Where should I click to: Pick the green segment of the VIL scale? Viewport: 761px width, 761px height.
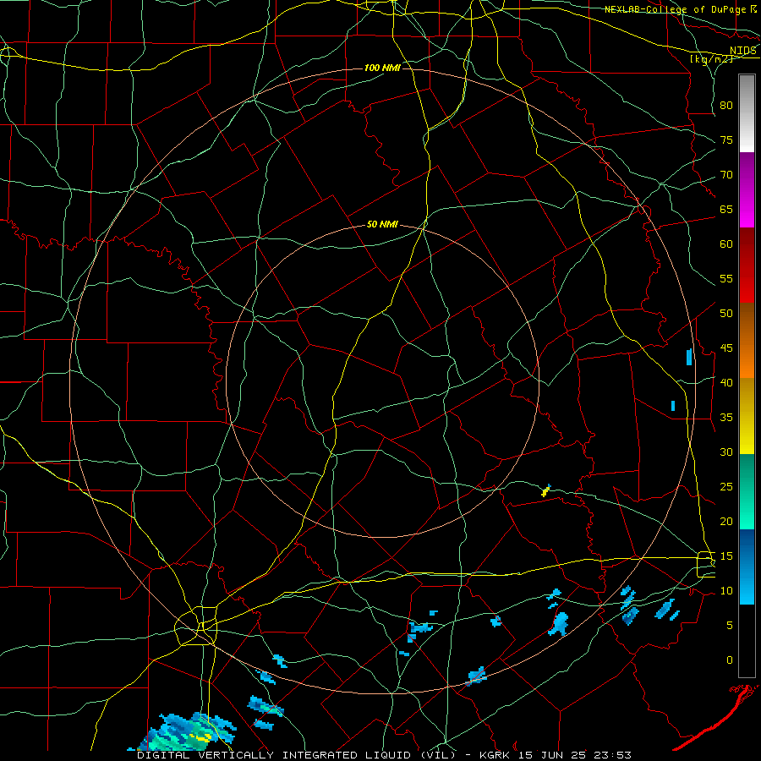[x=747, y=491]
